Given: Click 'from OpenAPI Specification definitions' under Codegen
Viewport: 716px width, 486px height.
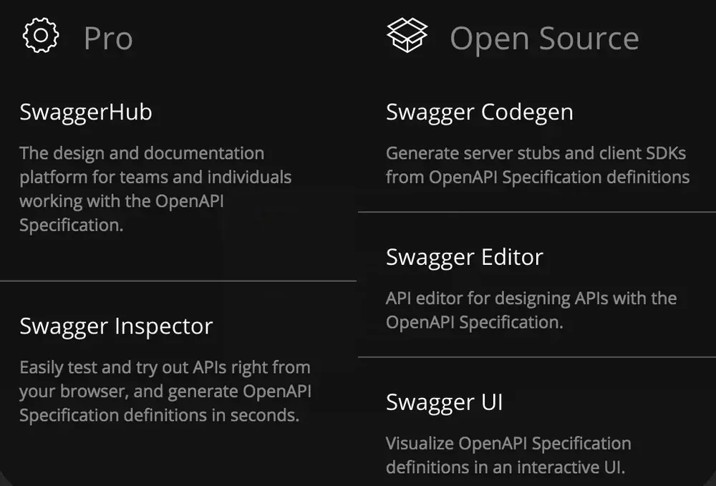Looking at the screenshot, I should pyautogui.click(x=538, y=178).
